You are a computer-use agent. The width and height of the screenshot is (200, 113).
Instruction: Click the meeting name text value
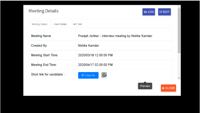[x=115, y=36]
